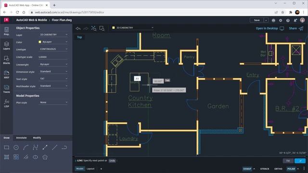The height and width of the screenshot is (173, 308).
Task: Click the AutoCAD Web & Mobile breadcrumb
Action: point(32,20)
